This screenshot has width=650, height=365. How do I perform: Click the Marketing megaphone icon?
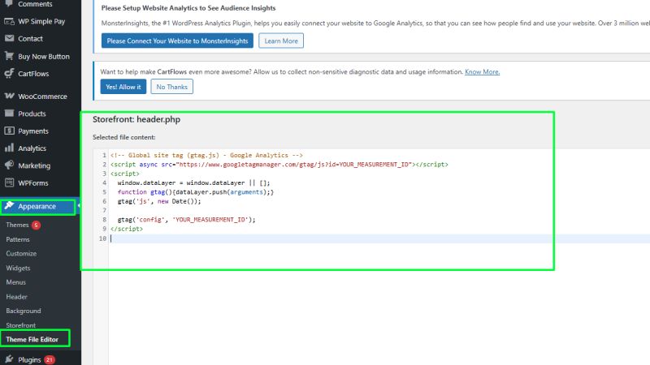[9, 165]
